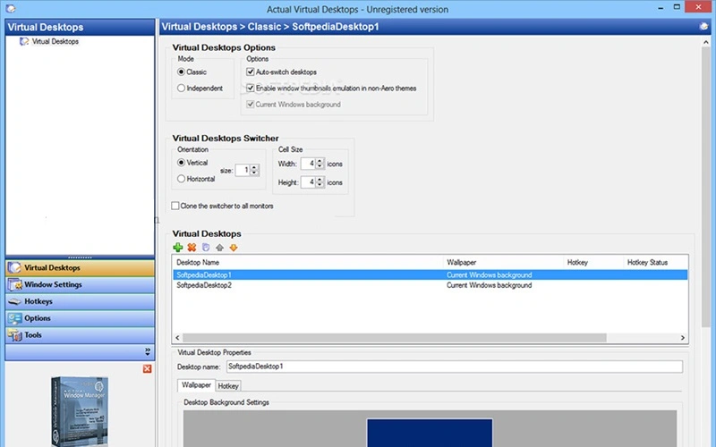Click the red delete desktop icon
716x447 pixels.
coord(192,248)
